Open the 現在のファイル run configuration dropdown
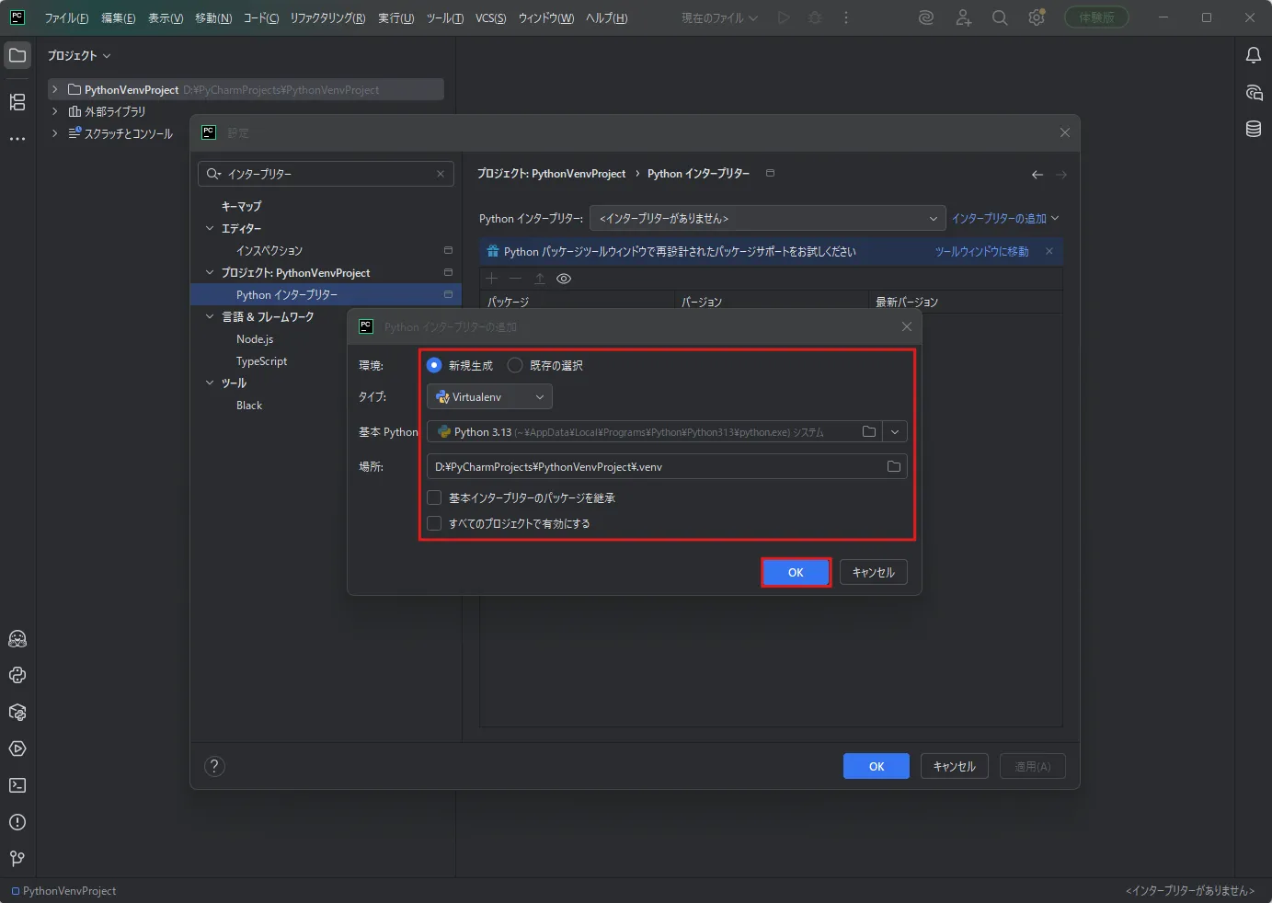 point(719,17)
